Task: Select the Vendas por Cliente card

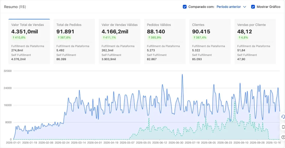Action: coord(255,42)
